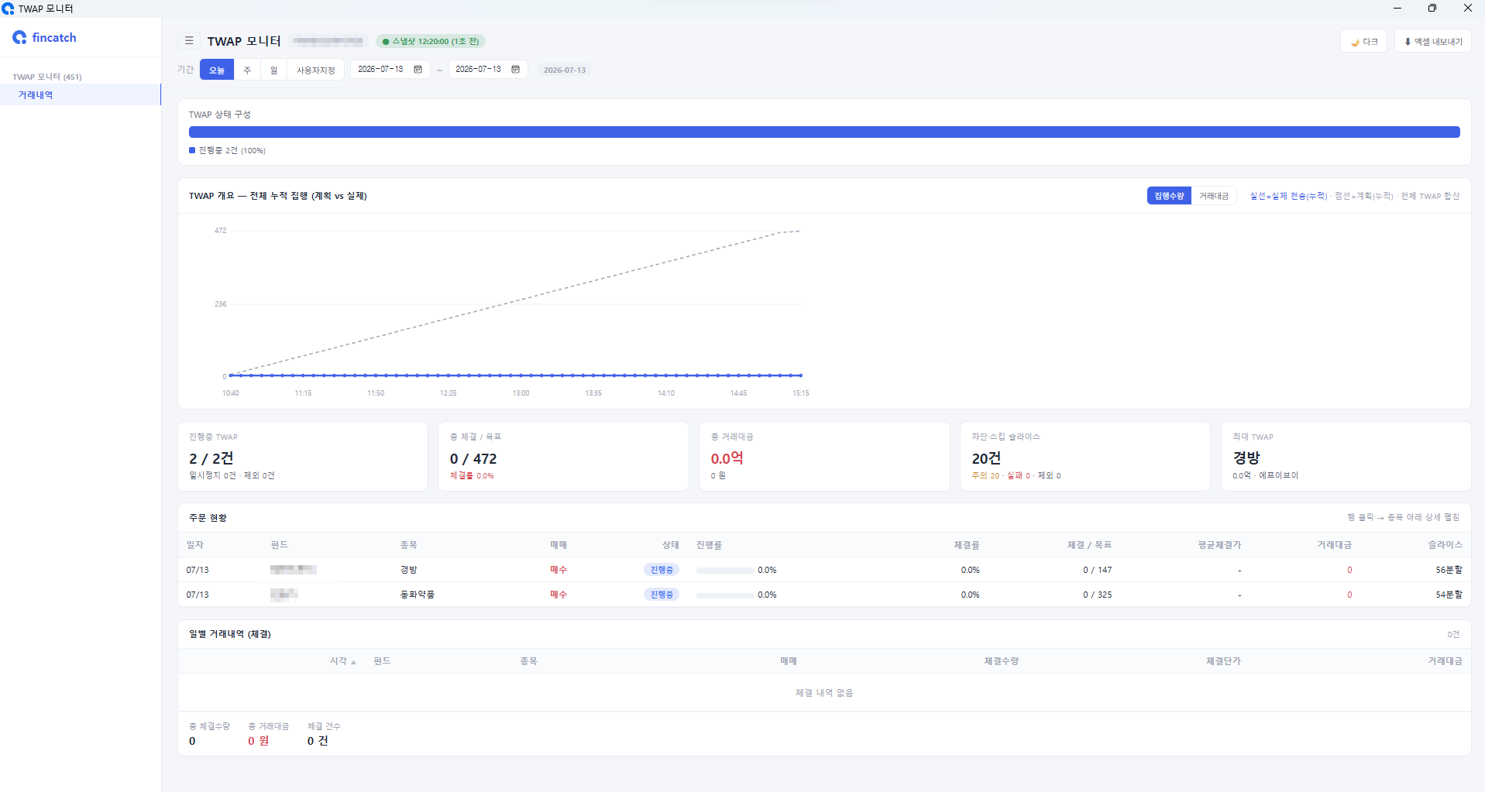
Task: Select the 주 period tab
Action: 247,70
